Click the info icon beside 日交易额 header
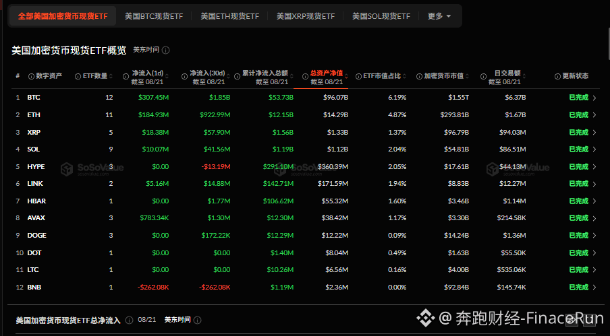The image size is (610, 336). [483, 77]
